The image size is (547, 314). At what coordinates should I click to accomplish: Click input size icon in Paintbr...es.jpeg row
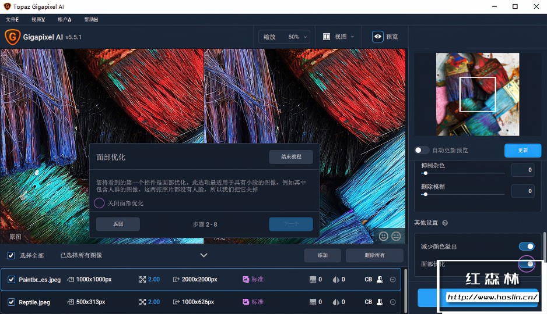[71, 279]
